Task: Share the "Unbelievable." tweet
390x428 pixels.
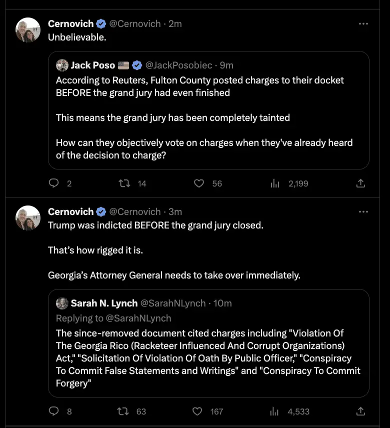Action: pyautogui.click(x=360, y=183)
